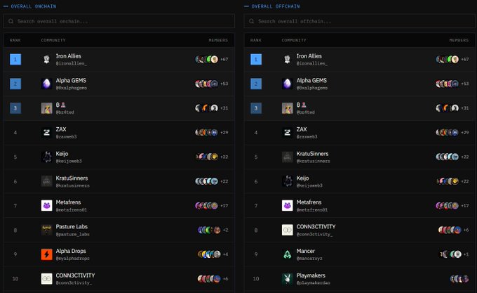Click the Offchain search magnifier icon

coord(252,21)
